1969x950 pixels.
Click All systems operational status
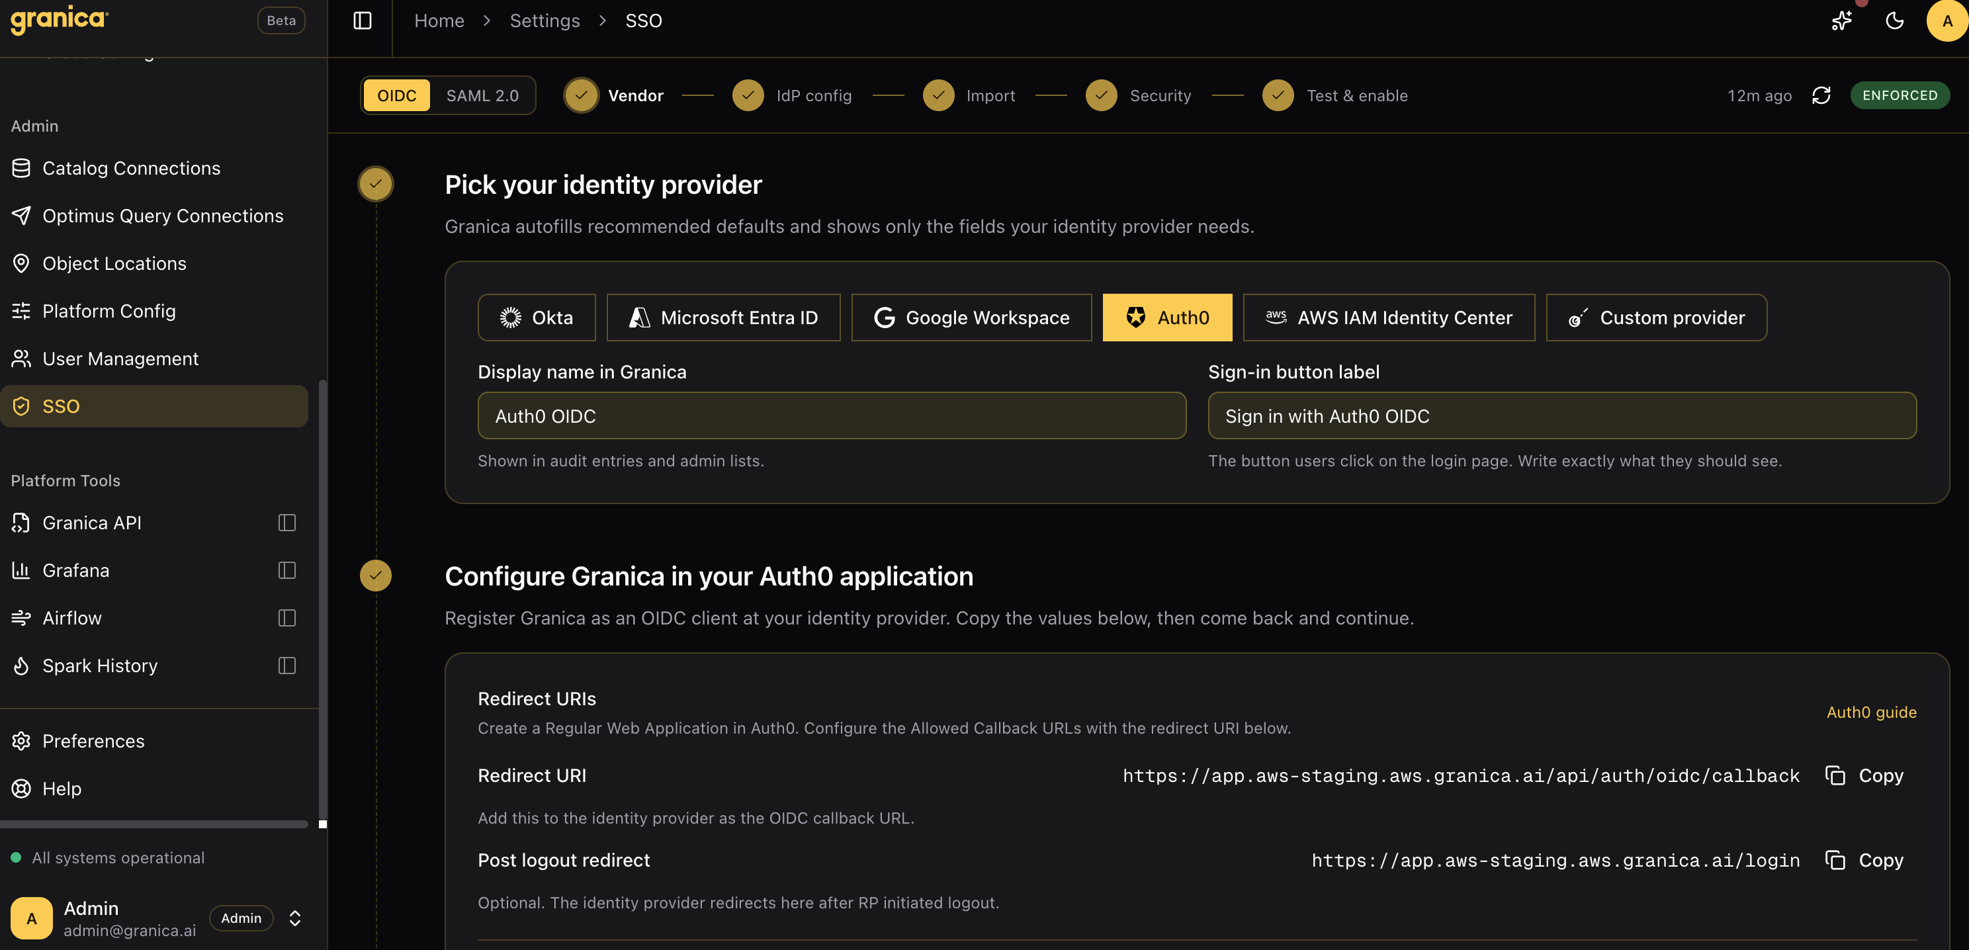click(x=108, y=857)
